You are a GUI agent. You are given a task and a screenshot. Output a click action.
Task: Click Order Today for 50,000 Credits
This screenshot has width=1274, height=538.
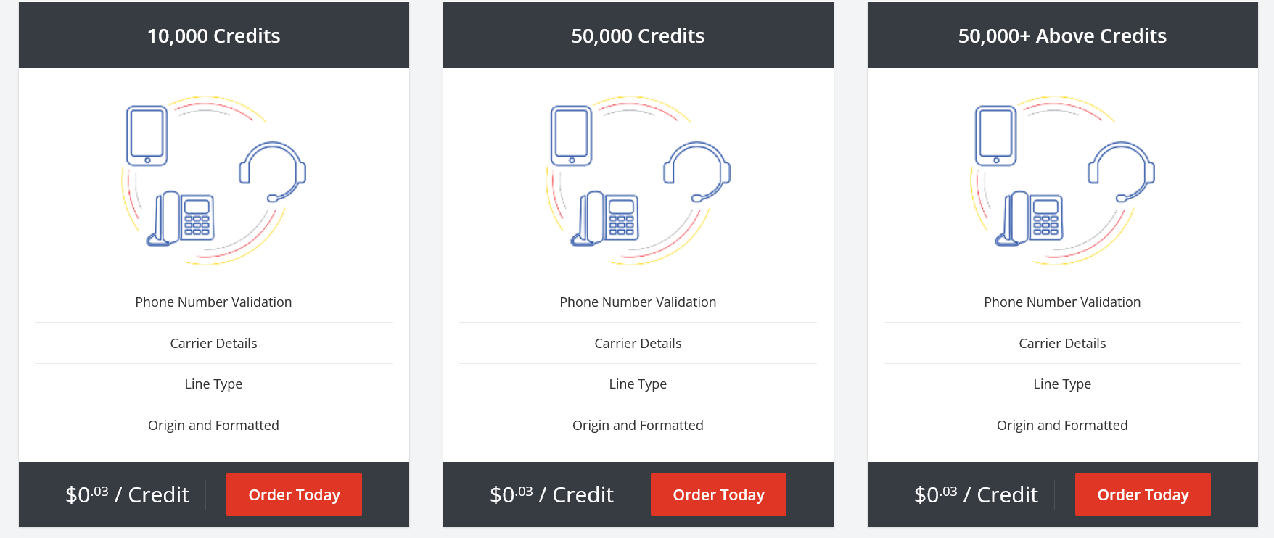(x=718, y=494)
